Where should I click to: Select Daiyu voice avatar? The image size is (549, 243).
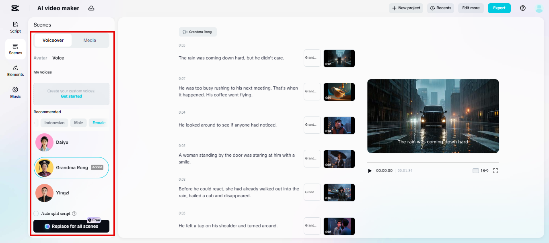pyautogui.click(x=44, y=142)
